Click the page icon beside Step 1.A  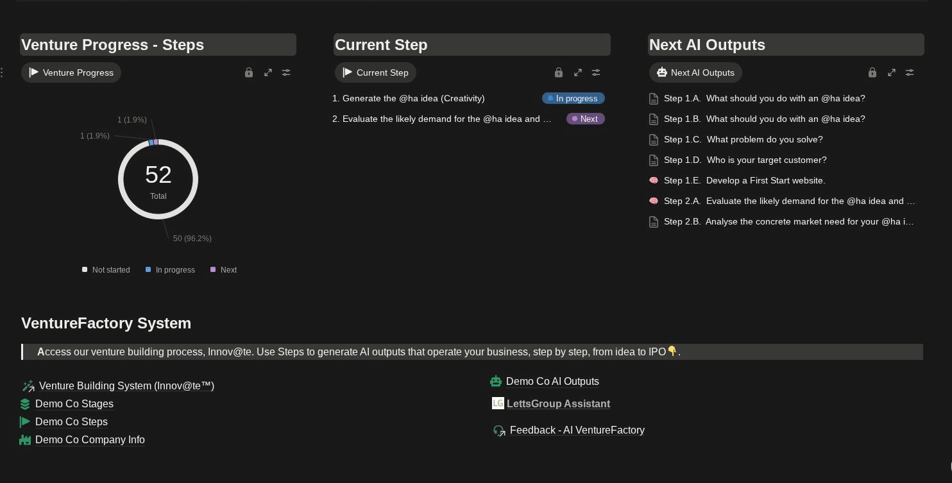[x=653, y=98]
